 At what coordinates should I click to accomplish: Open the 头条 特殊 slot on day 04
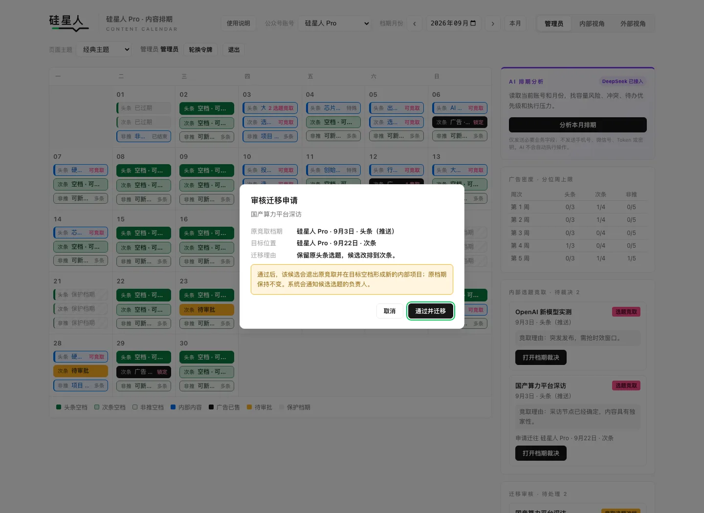coord(333,108)
